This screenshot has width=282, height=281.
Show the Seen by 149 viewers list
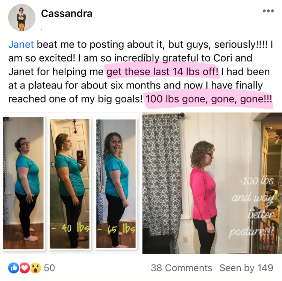(246, 268)
